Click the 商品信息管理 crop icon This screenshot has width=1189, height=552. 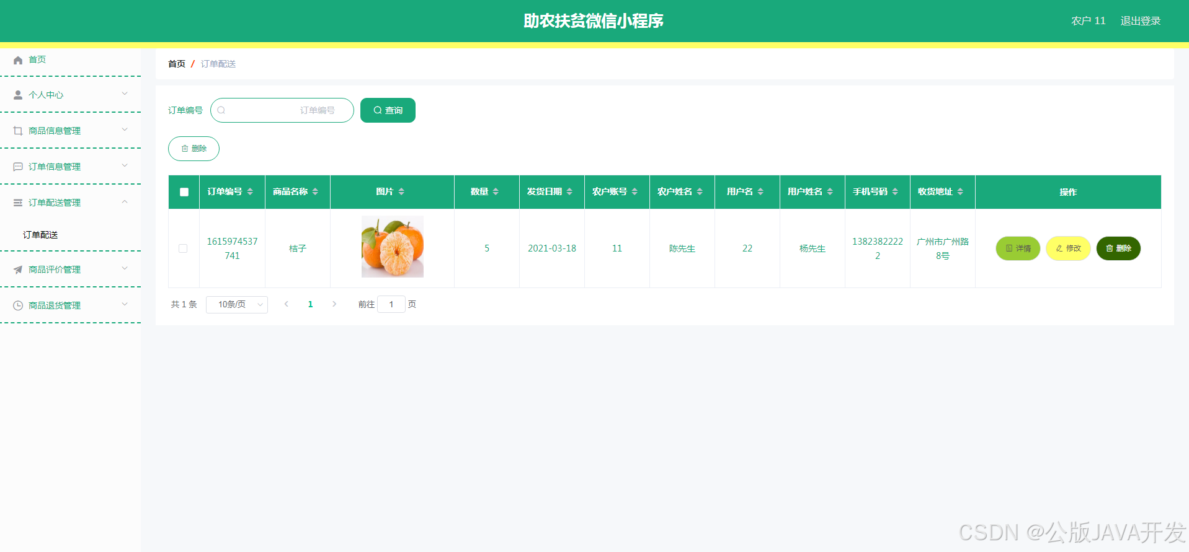point(18,131)
